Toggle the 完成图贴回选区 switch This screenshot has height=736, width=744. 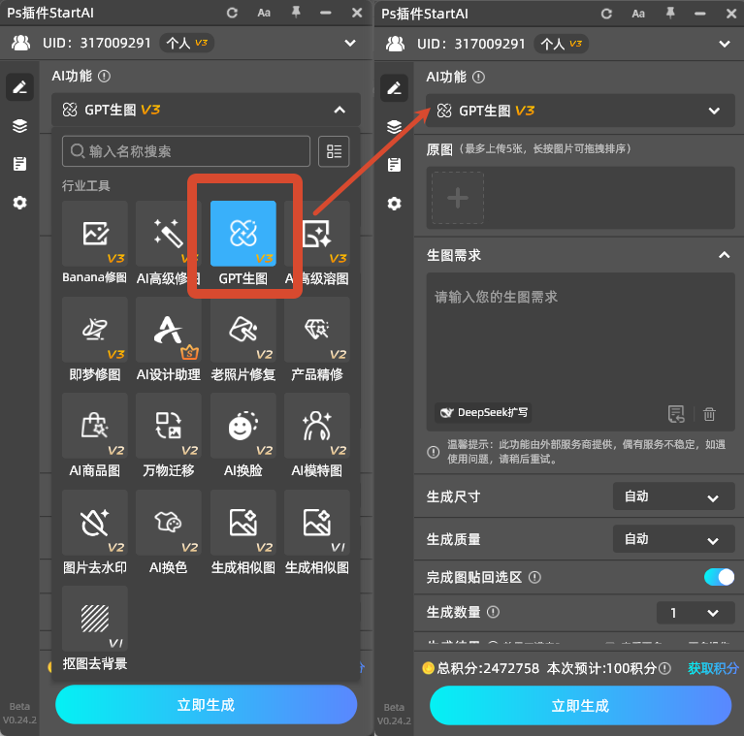click(719, 577)
